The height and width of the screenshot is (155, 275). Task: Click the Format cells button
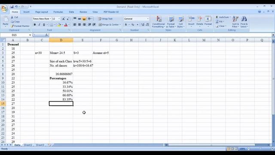208,22
